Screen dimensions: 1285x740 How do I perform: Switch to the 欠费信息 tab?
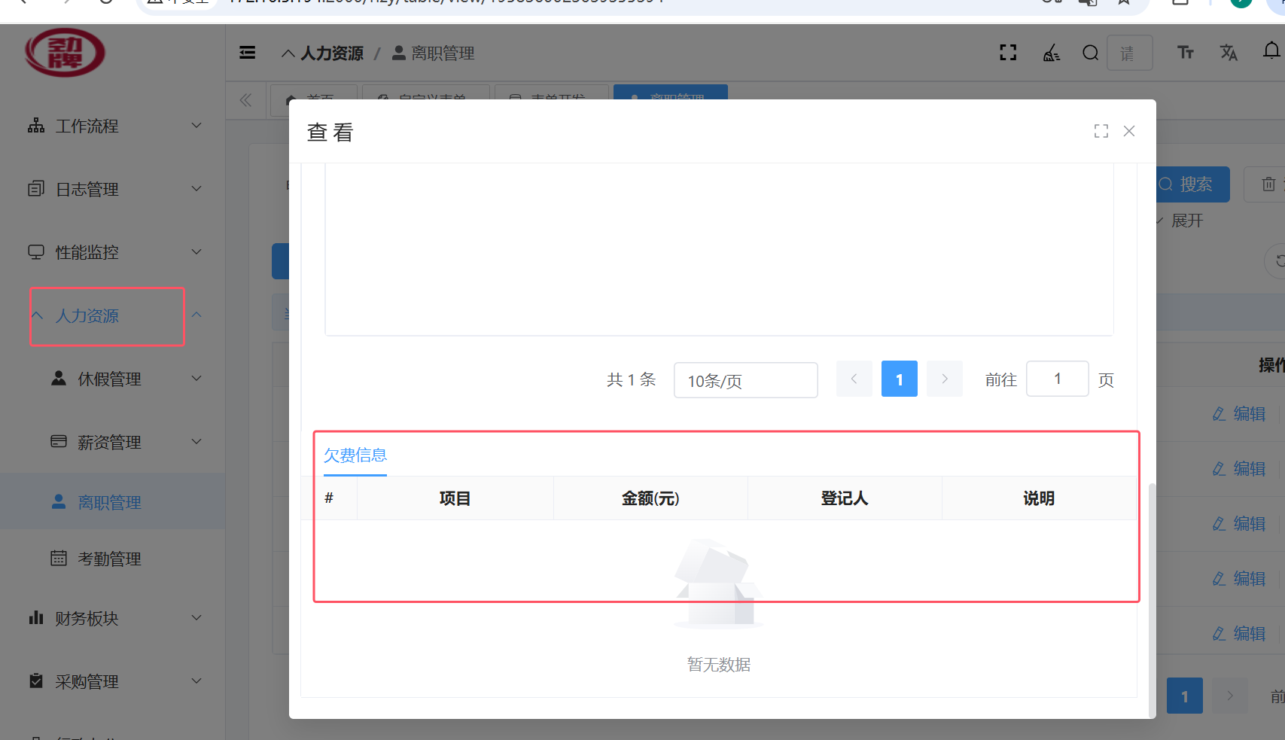point(355,455)
